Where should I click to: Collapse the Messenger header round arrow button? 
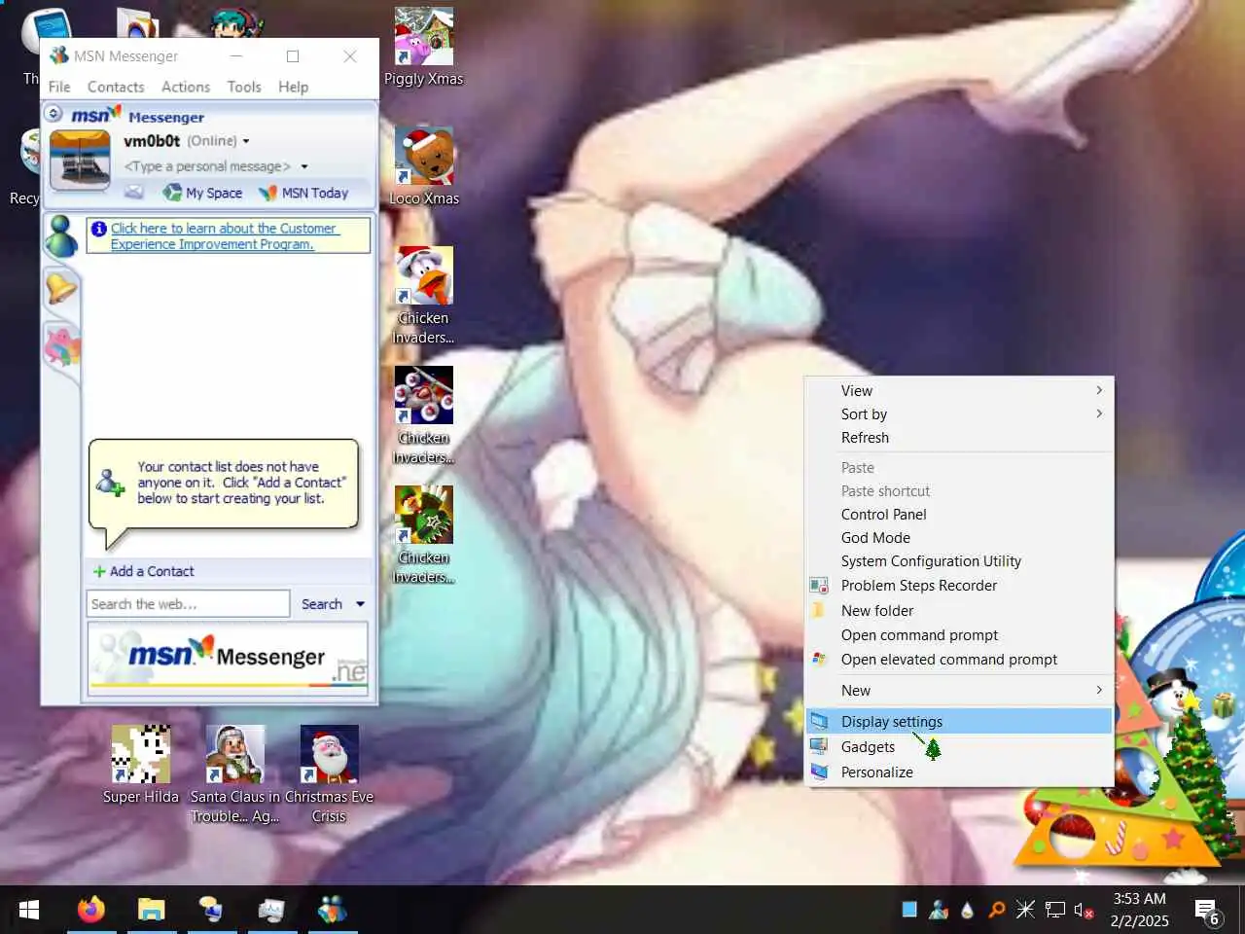point(54,114)
